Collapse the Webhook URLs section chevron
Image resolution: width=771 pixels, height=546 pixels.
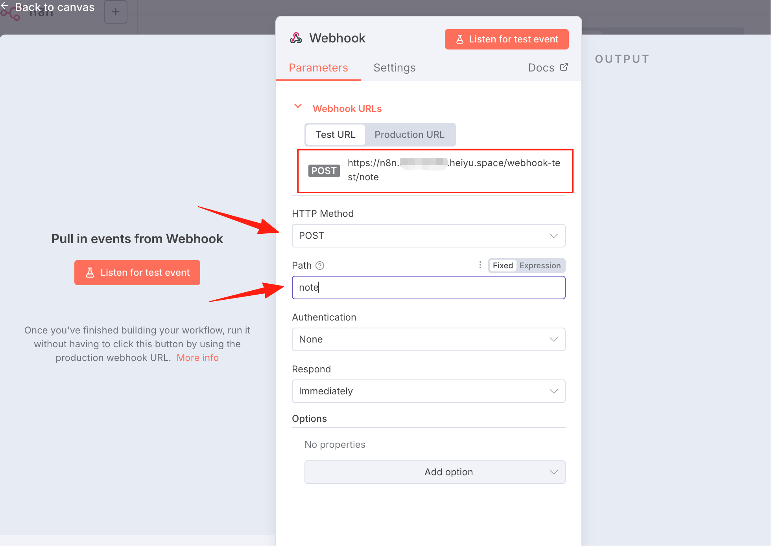click(x=298, y=106)
